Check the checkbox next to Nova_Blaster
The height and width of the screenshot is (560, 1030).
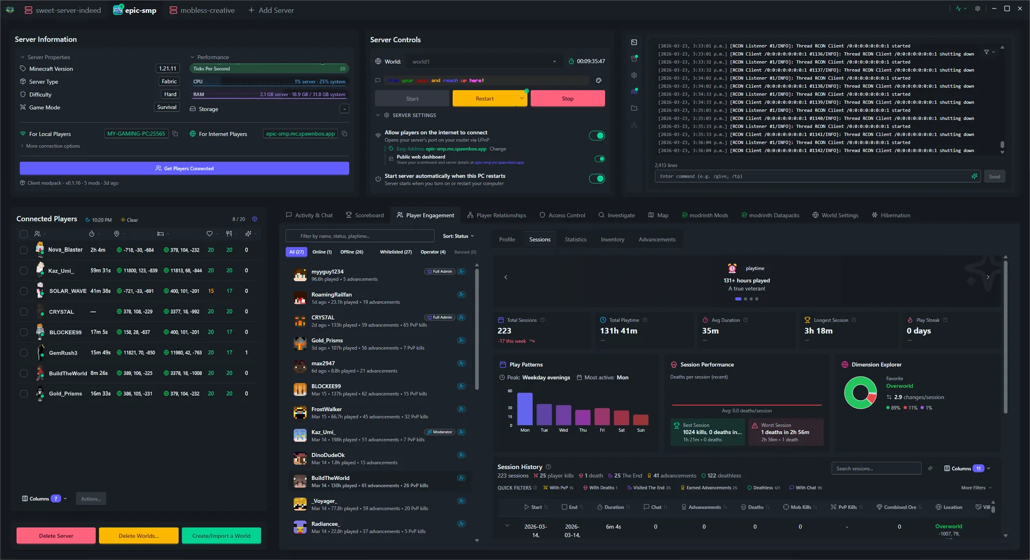24,249
